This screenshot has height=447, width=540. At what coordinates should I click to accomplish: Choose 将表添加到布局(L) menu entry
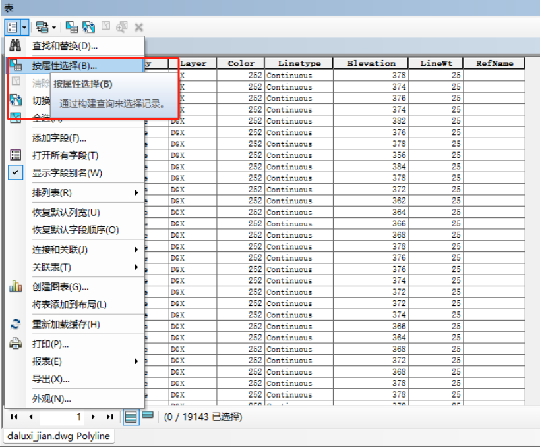(75, 304)
